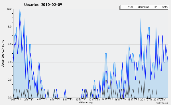This screenshot has height=105, width=171.
Task: Click the y-axis value 10.0
Action: (x=9, y=9)
